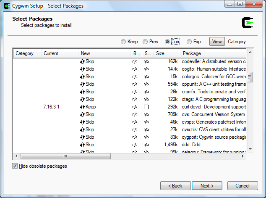Select the Prev radio option
The width and height of the screenshot is (266, 198).
(145, 42)
